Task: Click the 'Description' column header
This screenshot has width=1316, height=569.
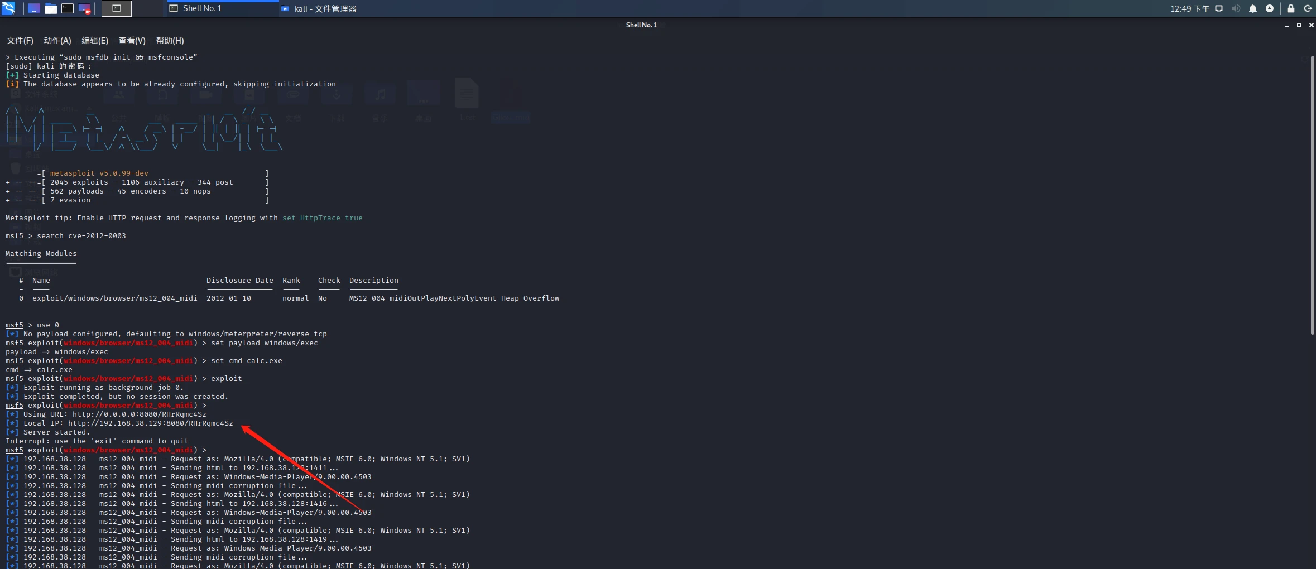Action: coord(374,281)
